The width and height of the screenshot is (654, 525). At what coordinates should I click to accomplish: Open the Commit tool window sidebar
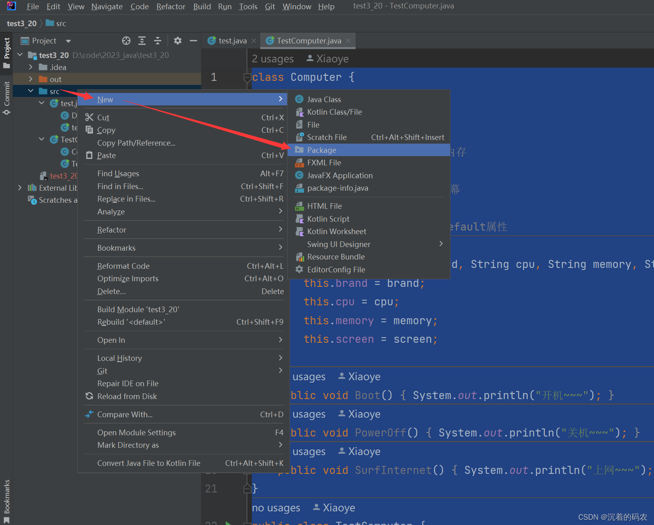(6, 98)
